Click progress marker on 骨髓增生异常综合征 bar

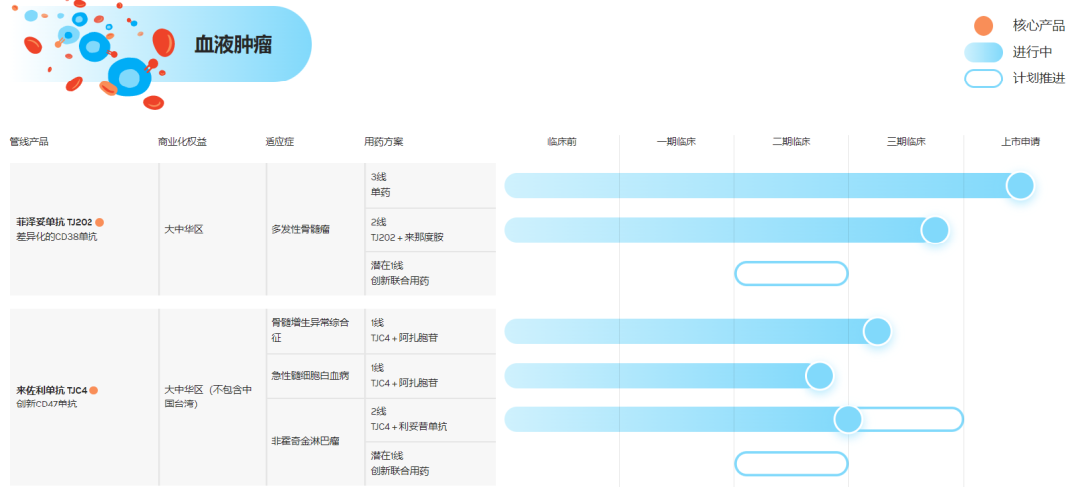[x=877, y=332]
